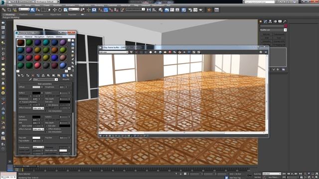The height and width of the screenshot is (179, 319).
Task: Open the Curve Editor from main toolbar
Action: coord(172,10)
